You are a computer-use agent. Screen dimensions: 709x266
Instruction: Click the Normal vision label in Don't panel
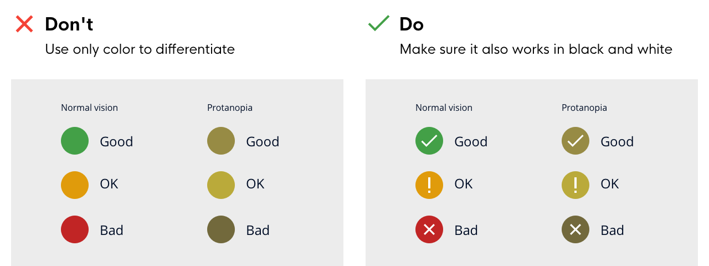coord(89,108)
